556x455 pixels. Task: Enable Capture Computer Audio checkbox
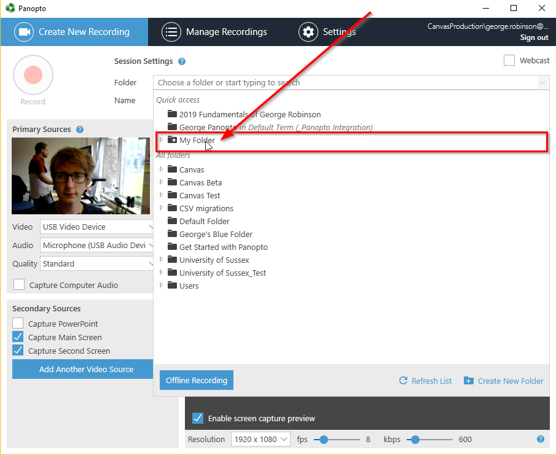(19, 284)
